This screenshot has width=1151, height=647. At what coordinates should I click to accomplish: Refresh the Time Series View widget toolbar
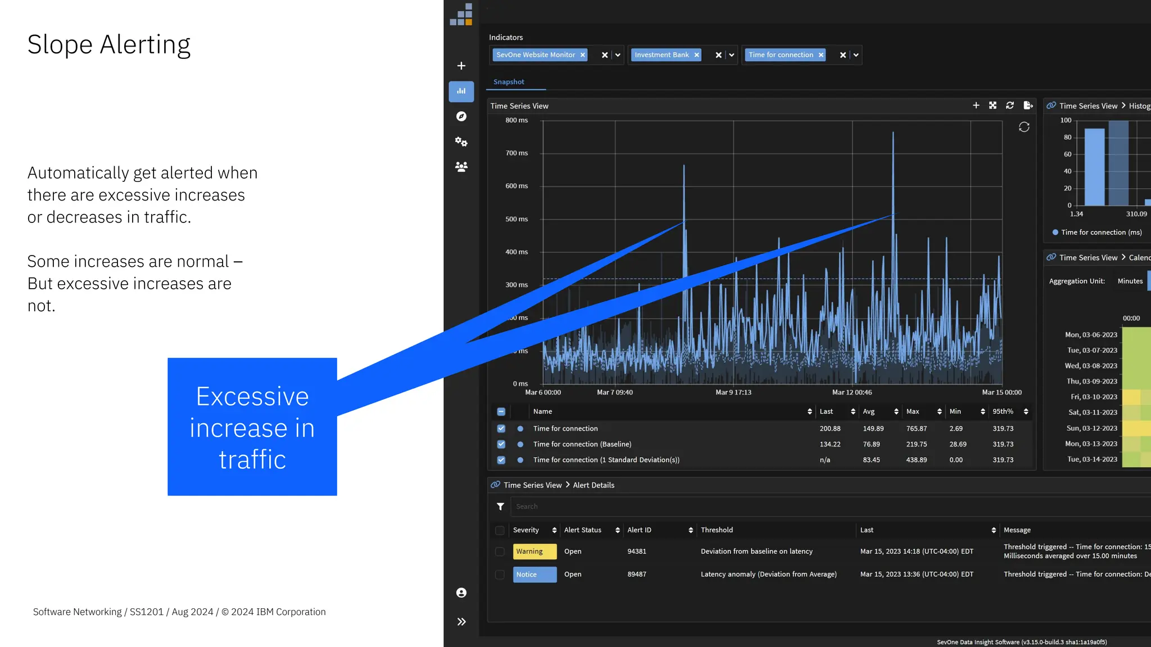tap(1009, 106)
